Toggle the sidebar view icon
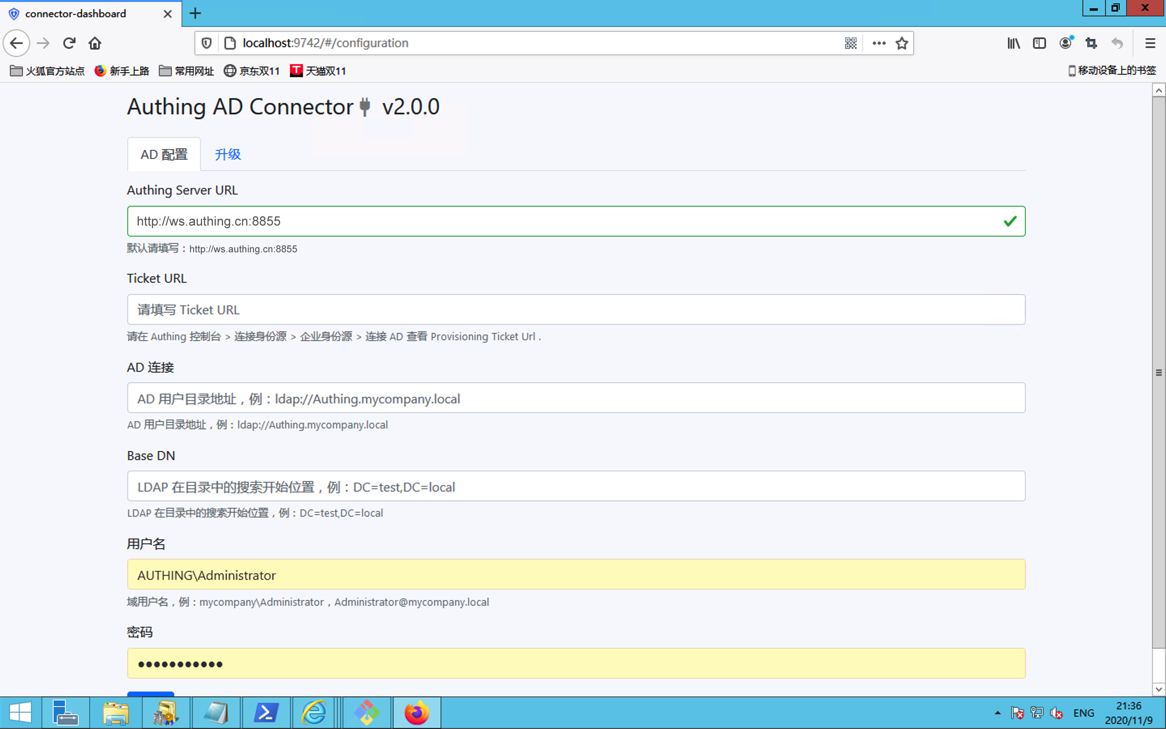Viewport: 1166px width, 729px height. [1039, 43]
